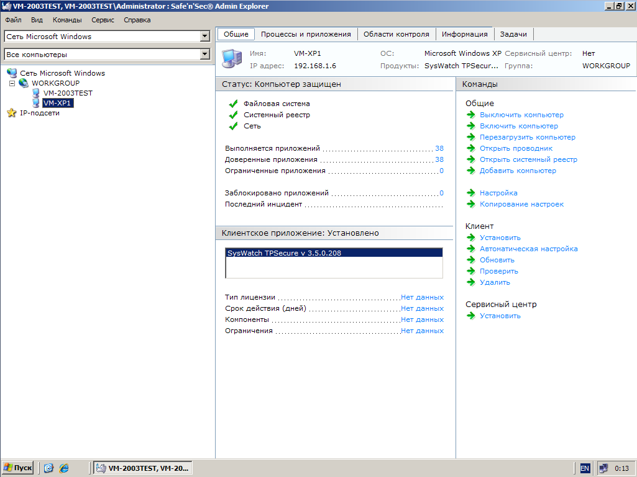Click the large computer icon beside Имя
The width and height of the screenshot is (637, 477).
pyautogui.click(x=232, y=59)
